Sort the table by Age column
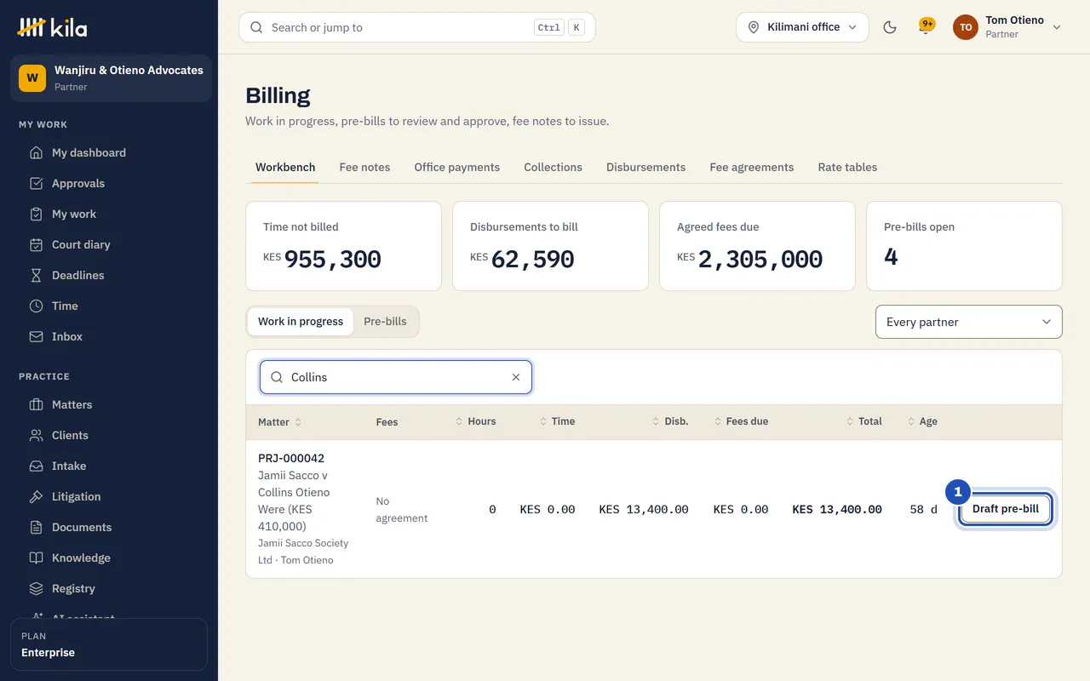Screen dimensions: 1090x681 922,421
